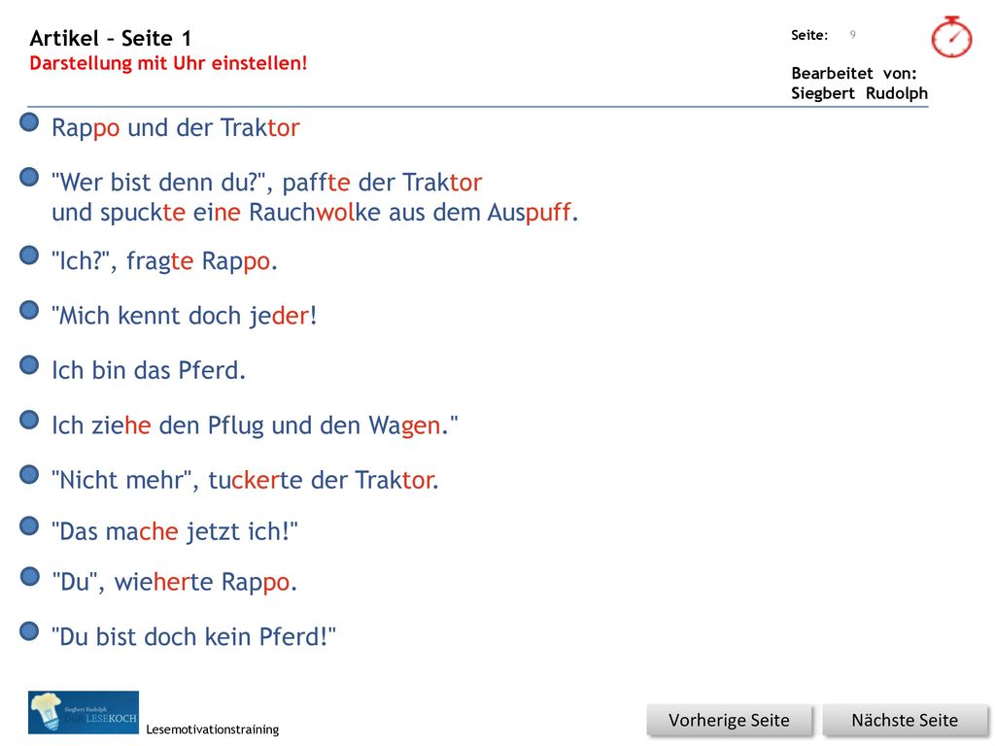The image size is (995, 746).
Task: Click the page number 9 field
Action: (853, 34)
